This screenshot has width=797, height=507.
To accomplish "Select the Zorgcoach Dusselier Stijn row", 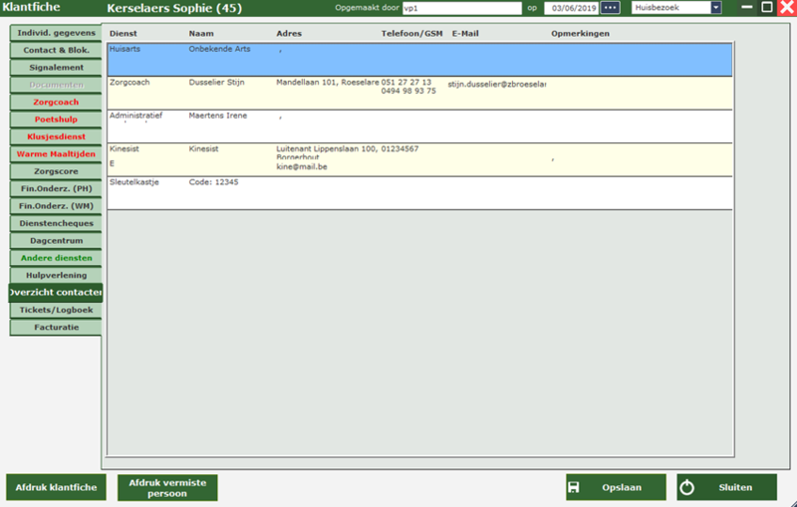I will 418,92.
